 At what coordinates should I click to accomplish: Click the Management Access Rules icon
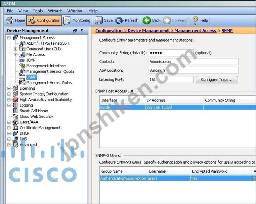(22, 83)
